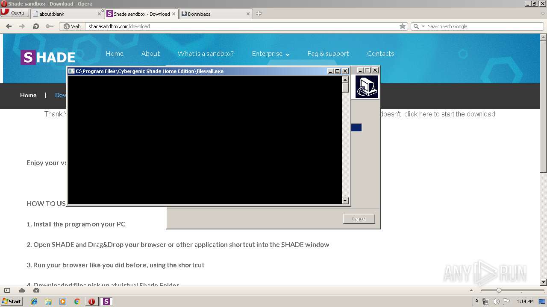Show hidden system tray icons
This screenshot has width=547, height=307.
[x=476, y=301]
